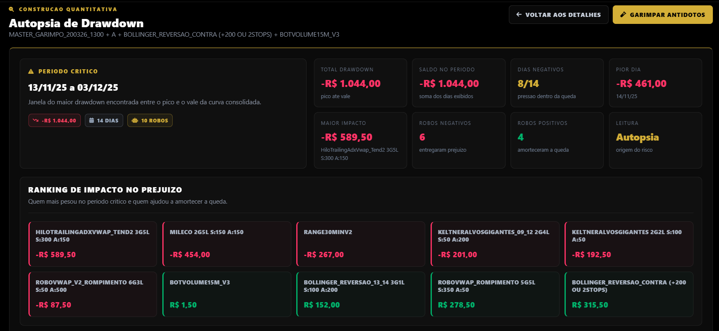This screenshot has width=719, height=331.
Task: Open the ROBOVWAP_ROMPIMENTO 5G5L card
Action: (x=495, y=294)
